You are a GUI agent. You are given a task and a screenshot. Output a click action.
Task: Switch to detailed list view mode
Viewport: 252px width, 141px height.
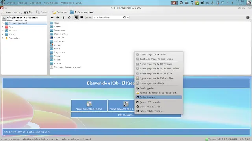pos(82,18)
